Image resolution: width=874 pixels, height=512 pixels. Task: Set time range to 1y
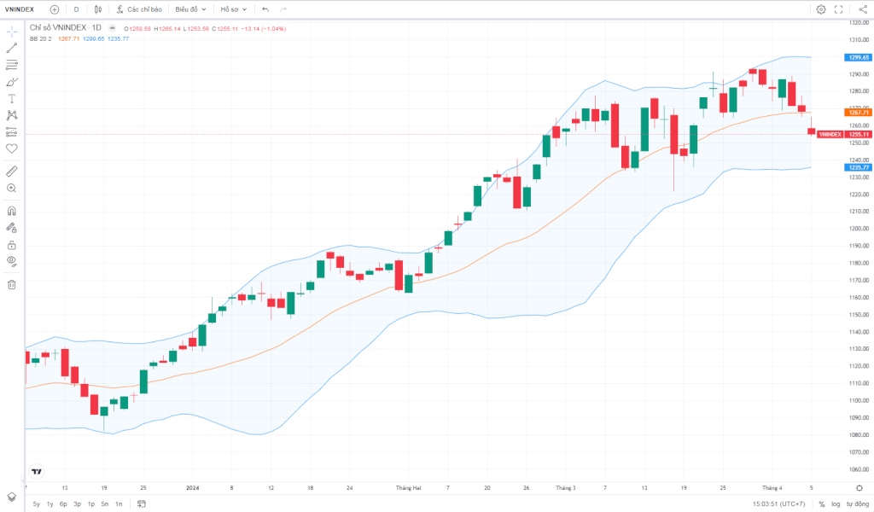click(x=50, y=503)
